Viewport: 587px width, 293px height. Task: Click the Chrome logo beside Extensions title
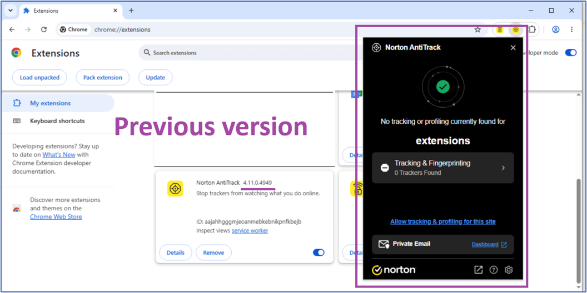coord(16,53)
